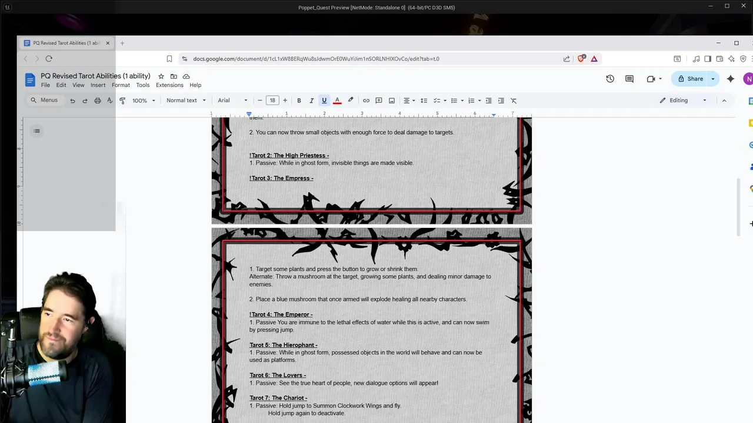Screen dimensions: 753x423
Task: Open line and paragraph spacing
Action: (424, 100)
